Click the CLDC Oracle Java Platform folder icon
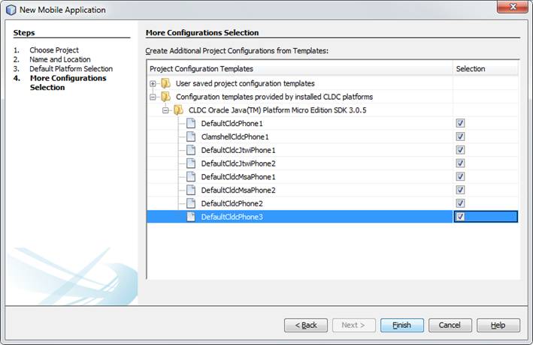The image size is (533, 345). (178, 109)
